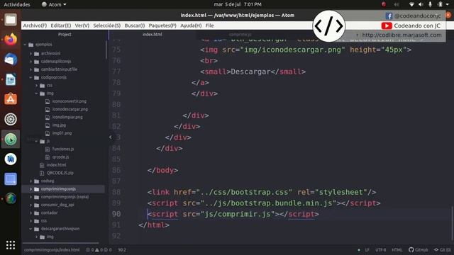The image size is (454, 255).
Task: Click the file icon beside funciones.js
Action: pyautogui.click(x=48, y=149)
